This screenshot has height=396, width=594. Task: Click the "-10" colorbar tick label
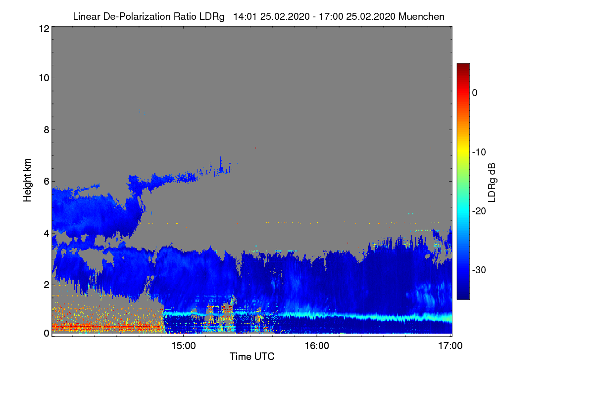pos(479,152)
